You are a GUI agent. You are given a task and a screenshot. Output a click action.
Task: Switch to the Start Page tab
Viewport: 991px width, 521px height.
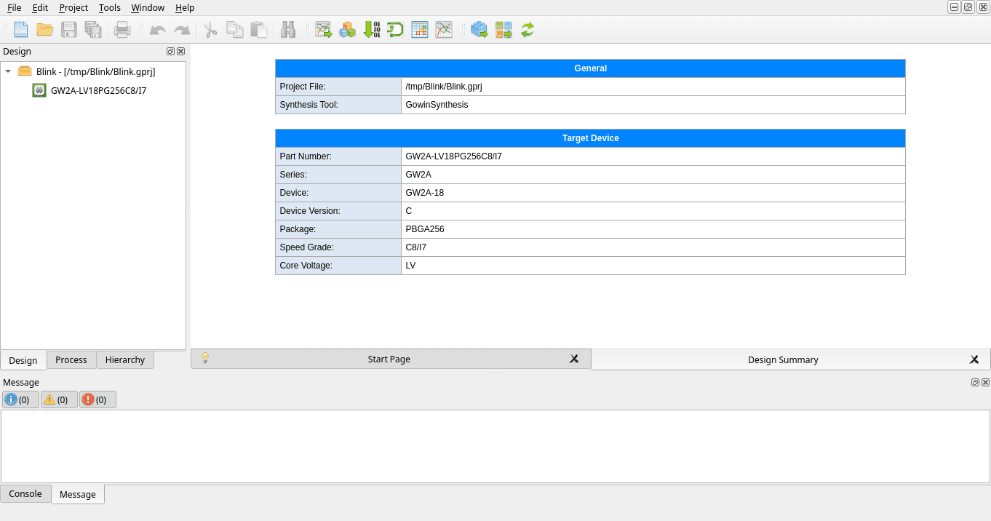pyautogui.click(x=391, y=359)
